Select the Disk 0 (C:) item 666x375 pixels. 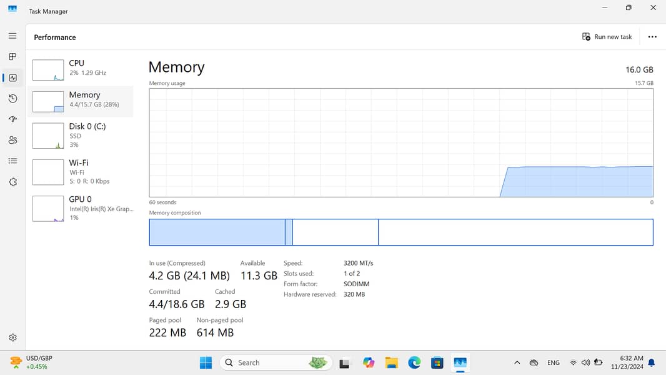pos(82,135)
